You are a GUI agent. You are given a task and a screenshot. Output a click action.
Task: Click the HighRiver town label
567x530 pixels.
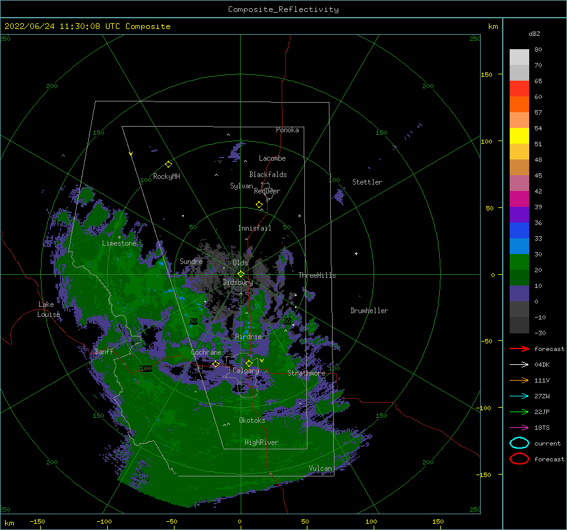coord(261,442)
